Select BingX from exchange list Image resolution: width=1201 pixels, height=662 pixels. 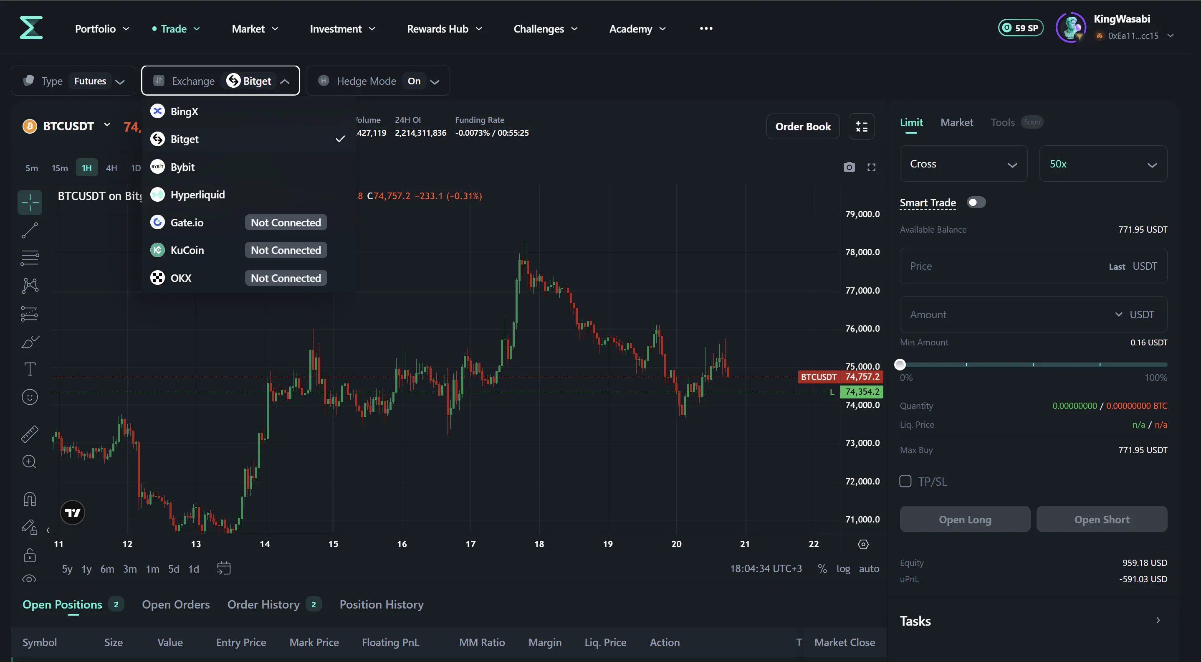(x=248, y=112)
